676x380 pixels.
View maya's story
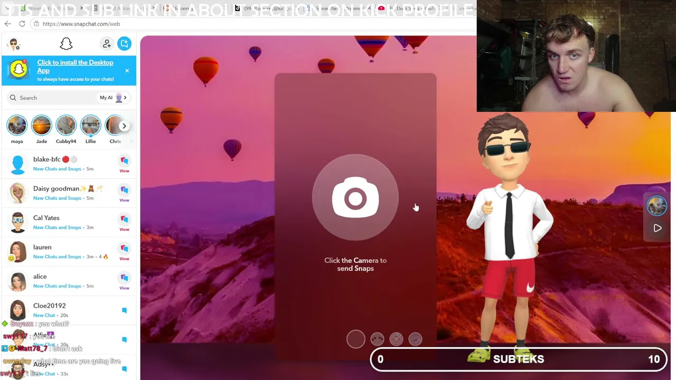coord(17,126)
